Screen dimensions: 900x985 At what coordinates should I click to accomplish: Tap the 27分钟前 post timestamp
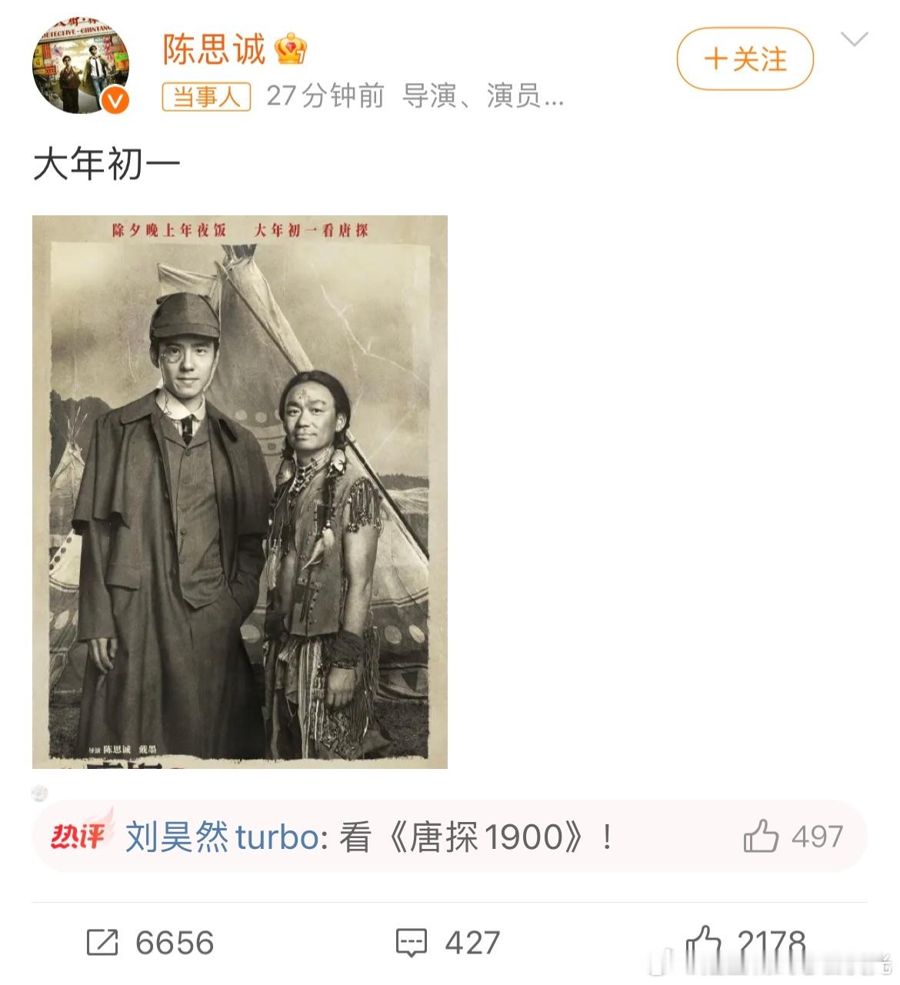click(325, 96)
